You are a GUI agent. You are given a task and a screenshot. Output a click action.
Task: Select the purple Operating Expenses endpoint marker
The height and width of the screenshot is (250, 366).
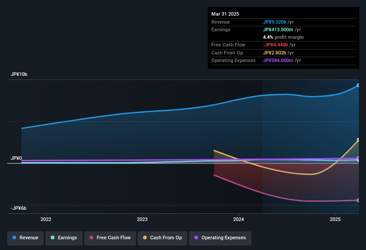(358, 158)
